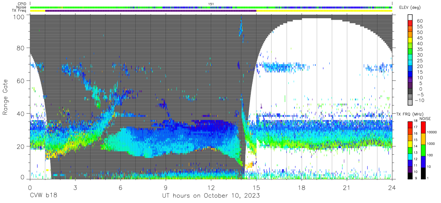This screenshot has height=203, width=441.
Task: Pick blue NOISE swatch between 10 and 100
Action: coord(424,161)
